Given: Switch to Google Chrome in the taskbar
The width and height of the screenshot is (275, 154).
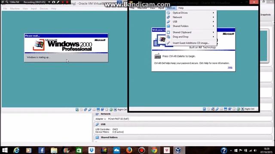Looking at the screenshot, I should [154, 150].
